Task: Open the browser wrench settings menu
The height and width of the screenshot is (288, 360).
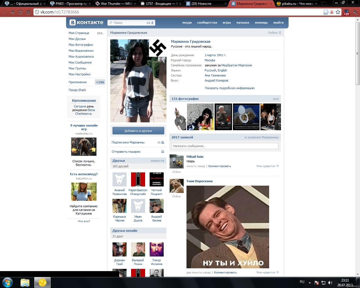Action: [355, 12]
